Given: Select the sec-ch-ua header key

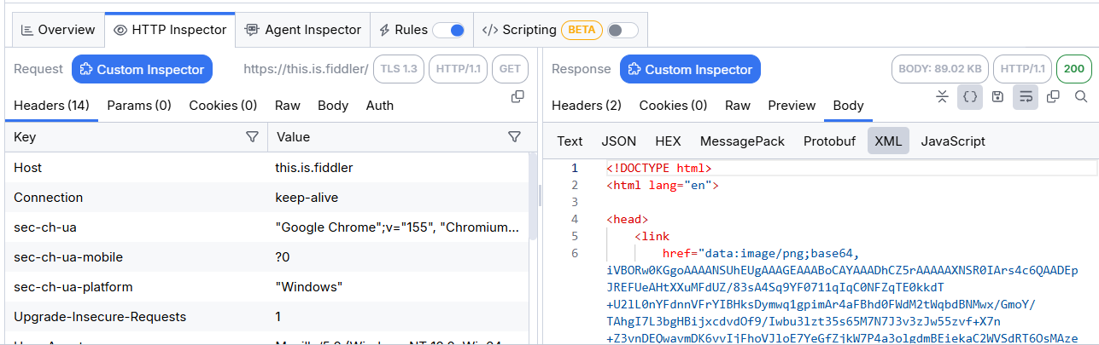Looking at the screenshot, I should click(44, 227).
